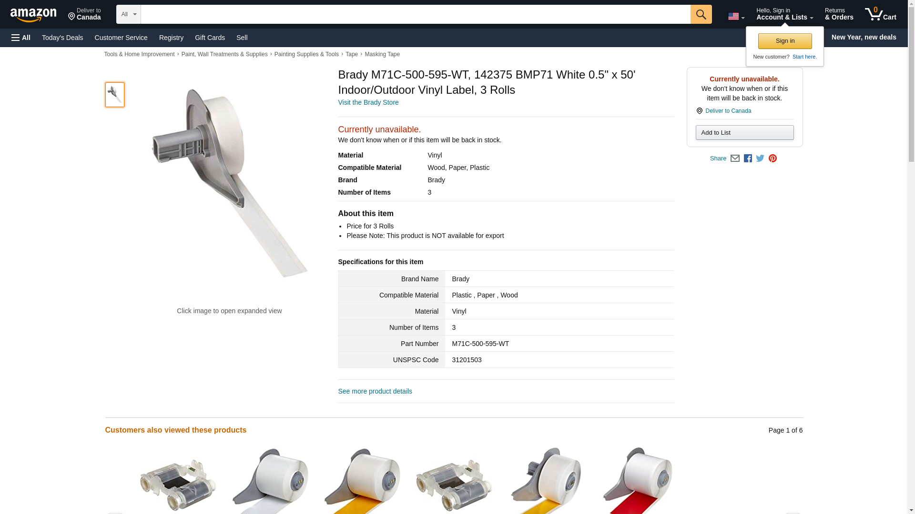Expand Account & Lists menu
This screenshot has height=514, width=915.
pos(784,14)
